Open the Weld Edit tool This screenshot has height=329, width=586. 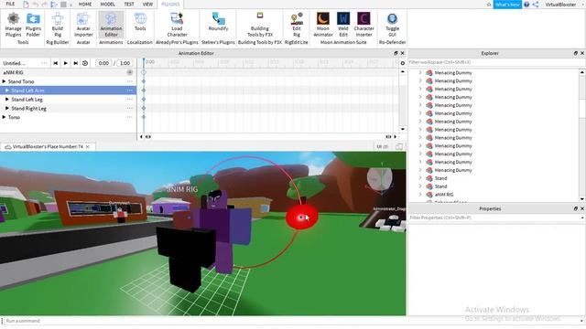click(x=343, y=25)
